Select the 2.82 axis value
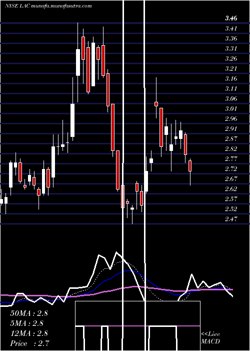The image size is (250, 351). pyautogui.click(x=231, y=149)
